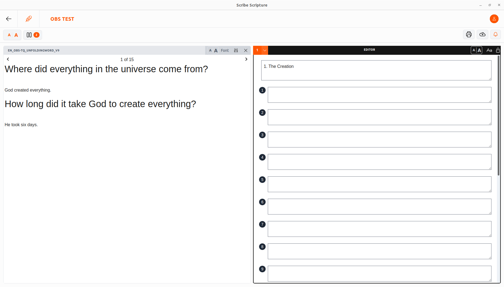The width and height of the screenshot is (504, 287).
Task: Click the text box for frame 8
Action: tap(379, 251)
